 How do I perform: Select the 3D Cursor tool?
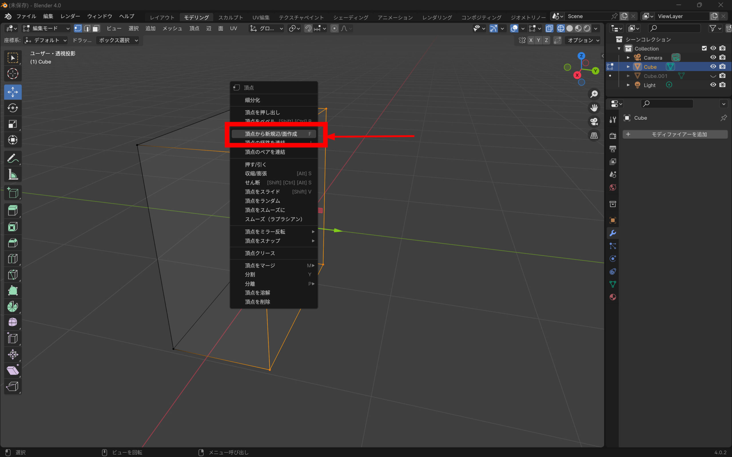click(x=13, y=73)
